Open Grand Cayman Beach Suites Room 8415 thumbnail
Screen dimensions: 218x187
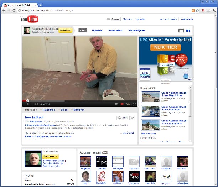point(151,125)
